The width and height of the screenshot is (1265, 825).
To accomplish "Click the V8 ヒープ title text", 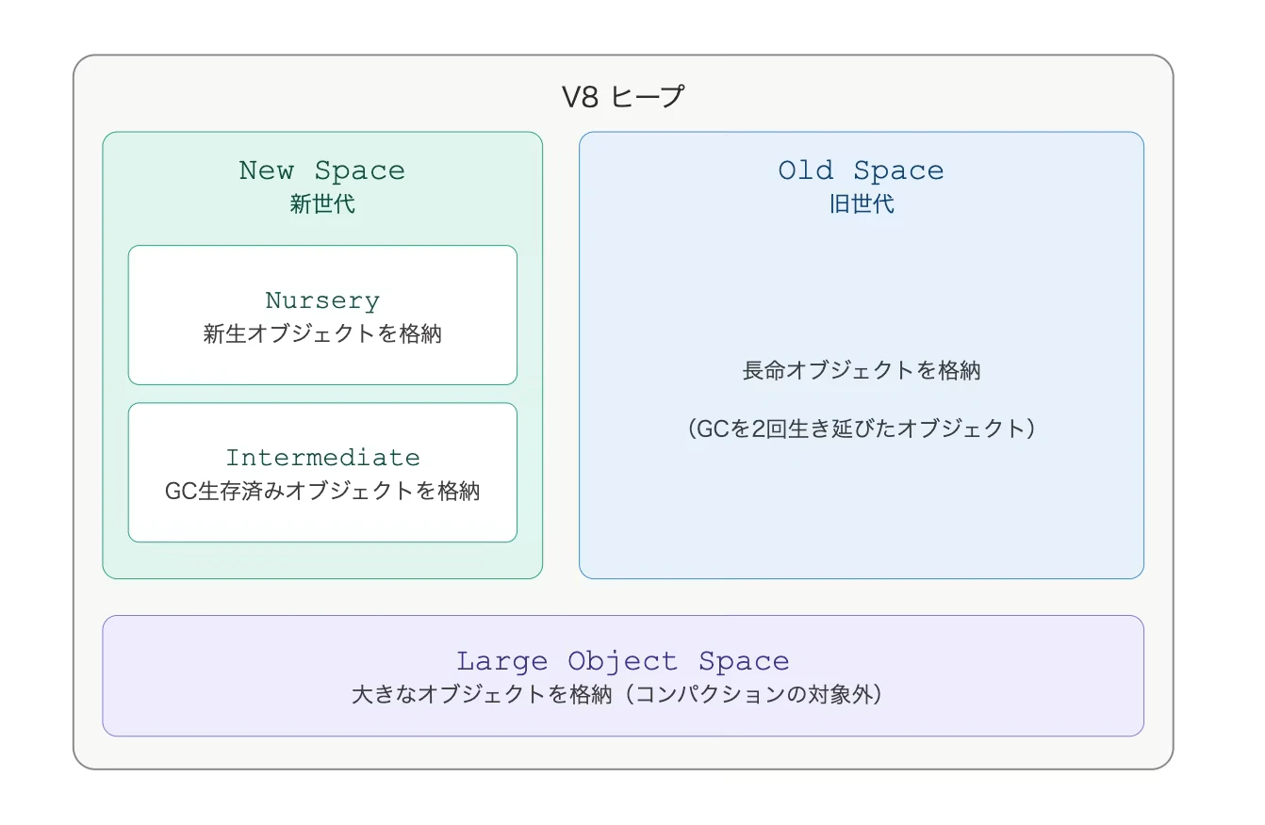I will click(622, 96).
